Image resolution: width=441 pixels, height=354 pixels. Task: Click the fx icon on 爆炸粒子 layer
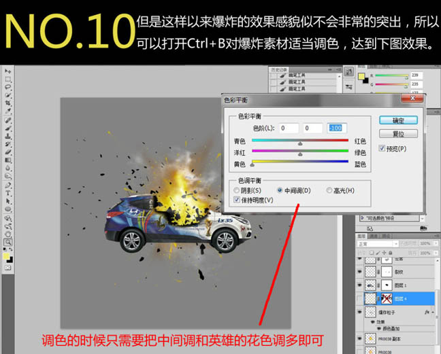coord(427,312)
